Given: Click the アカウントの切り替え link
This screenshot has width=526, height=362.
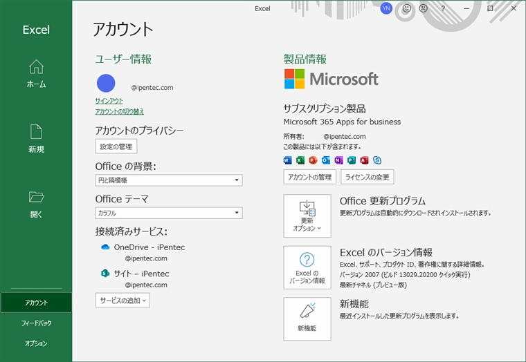Looking at the screenshot, I should click(x=120, y=111).
